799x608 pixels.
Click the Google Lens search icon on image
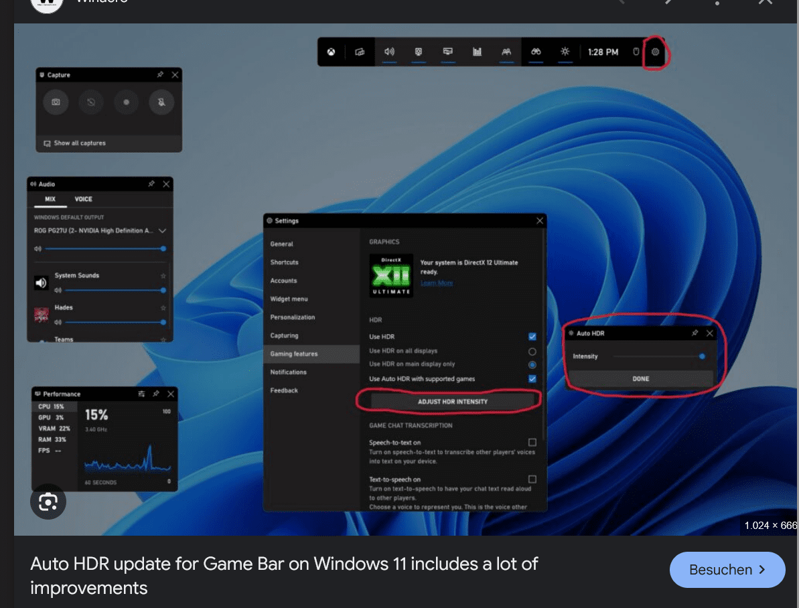pyautogui.click(x=48, y=502)
